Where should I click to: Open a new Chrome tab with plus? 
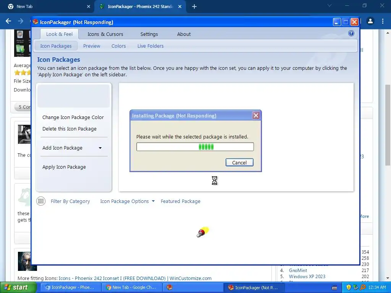click(194, 6)
